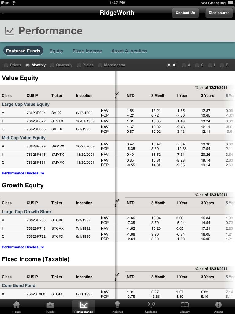The width and height of the screenshot is (235, 314).
Task: Select CUSIP 76628R664 cell
Action: click(36, 113)
